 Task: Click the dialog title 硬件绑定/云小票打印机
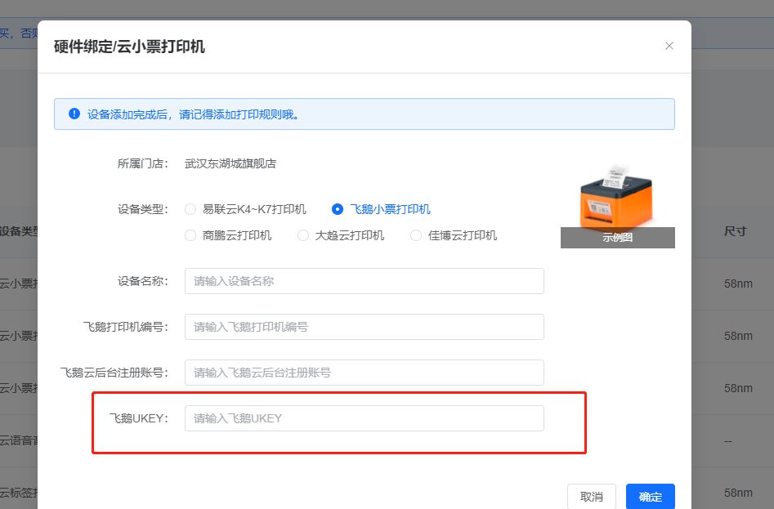pyautogui.click(x=129, y=47)
